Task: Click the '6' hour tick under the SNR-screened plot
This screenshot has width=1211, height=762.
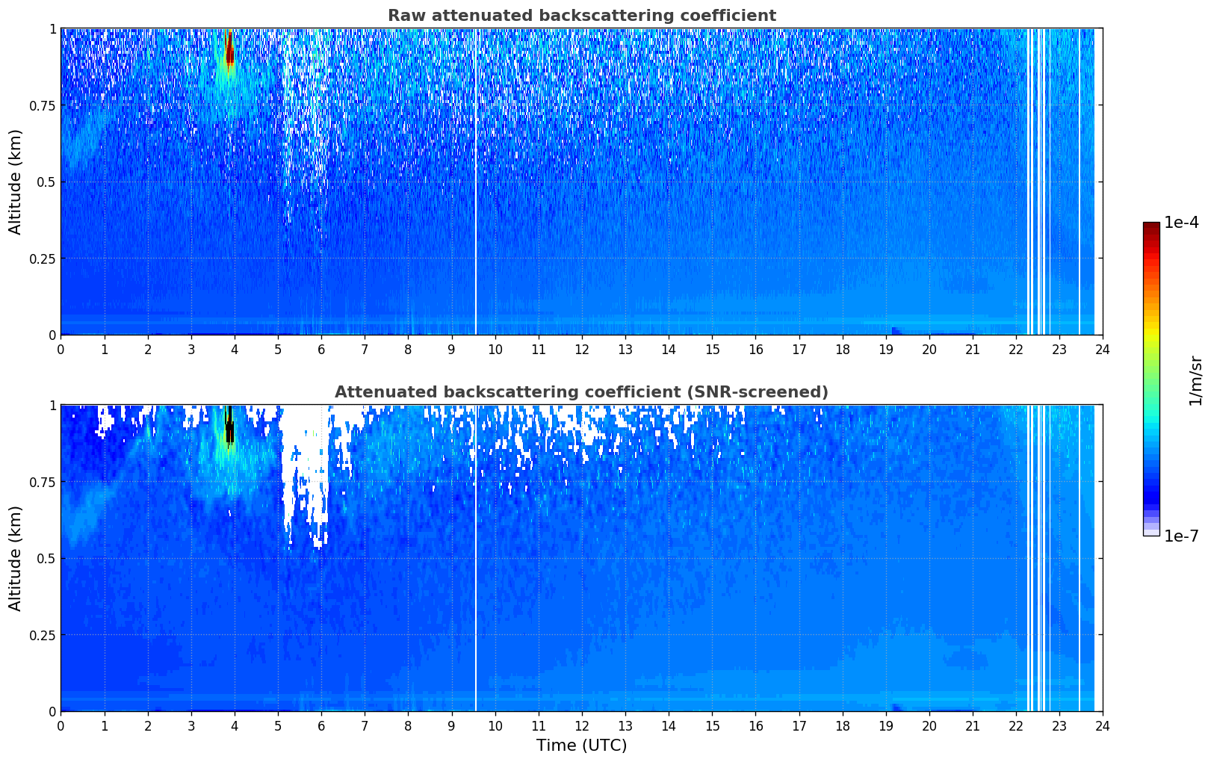Action: pyautogui.click(x=321, y=725)
